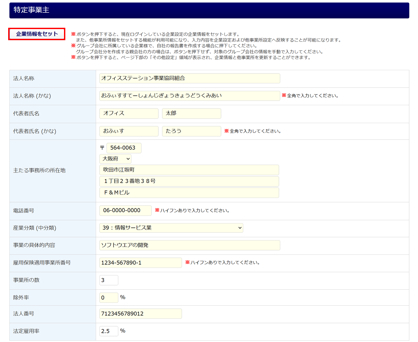The height and width of the screenshot is (342, 418).
Task: Click the 法人番号 input field
Action: pos(140,314)
